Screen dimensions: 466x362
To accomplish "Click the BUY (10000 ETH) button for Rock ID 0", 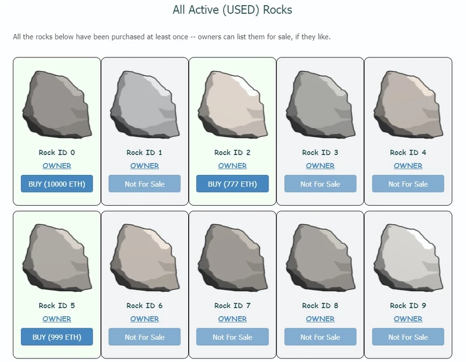I will point(56,184).
